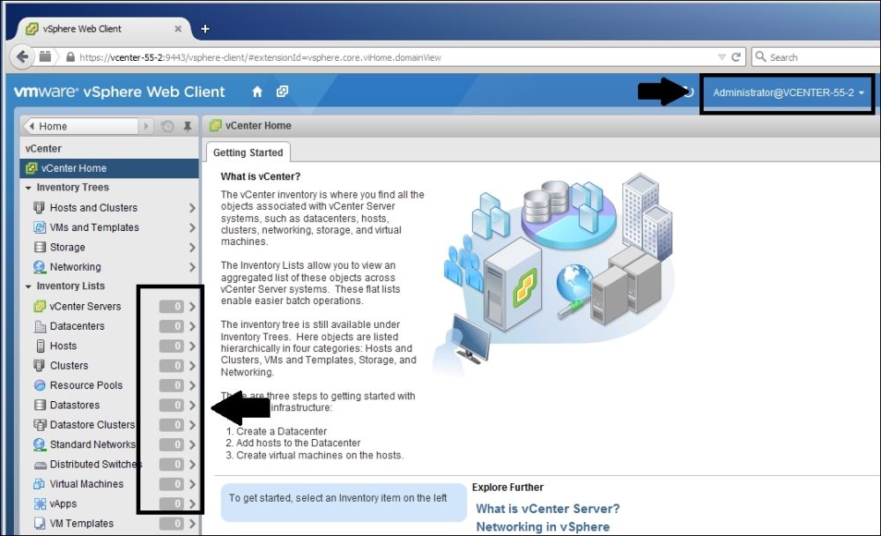
Task: Select the Networking globe icon
Action: click(x=40, y=266)
